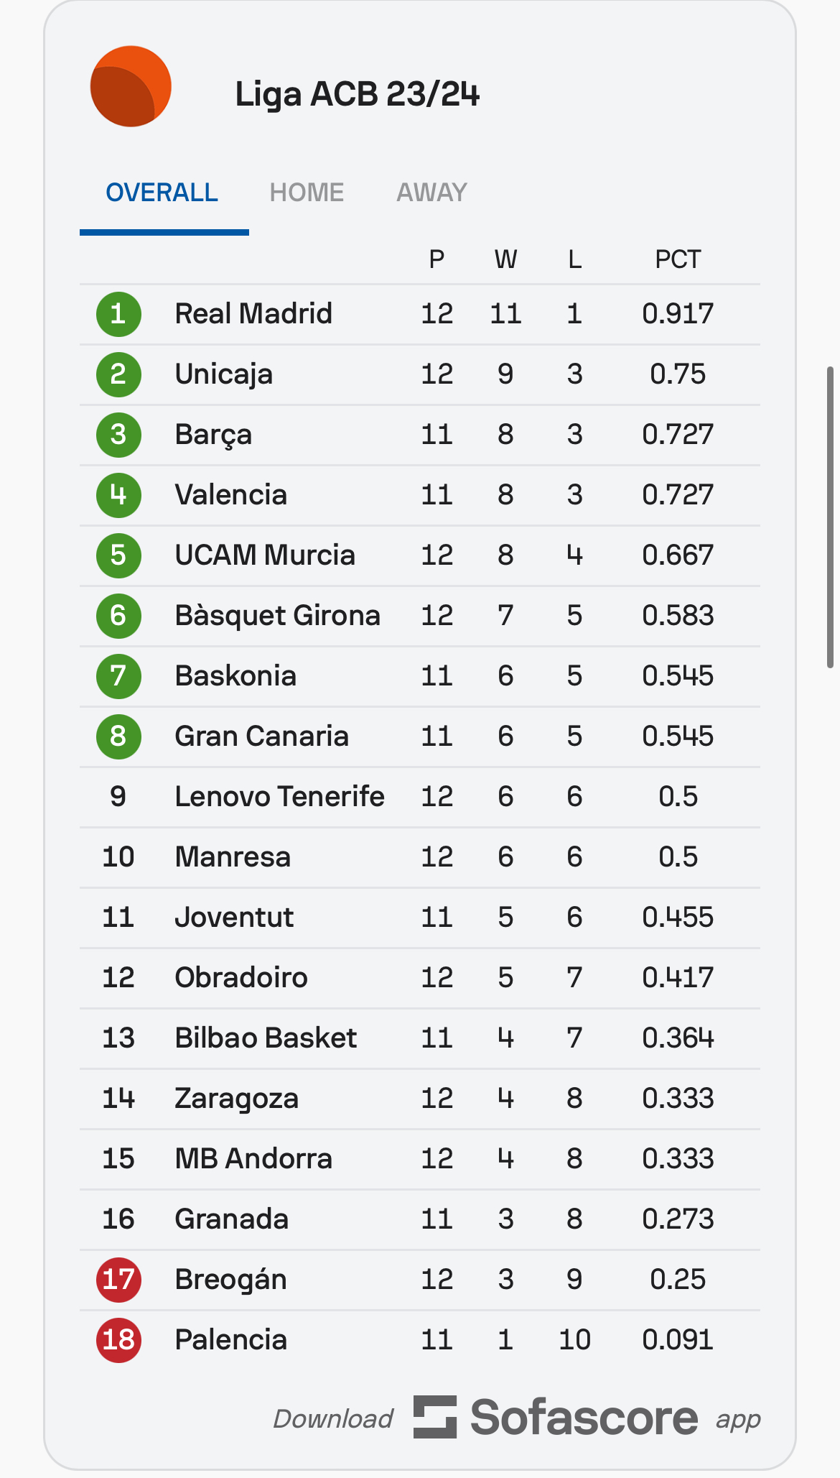This screenshot has height=1478, width=840.
Task: Click the PCT column header
Action: 678,259
